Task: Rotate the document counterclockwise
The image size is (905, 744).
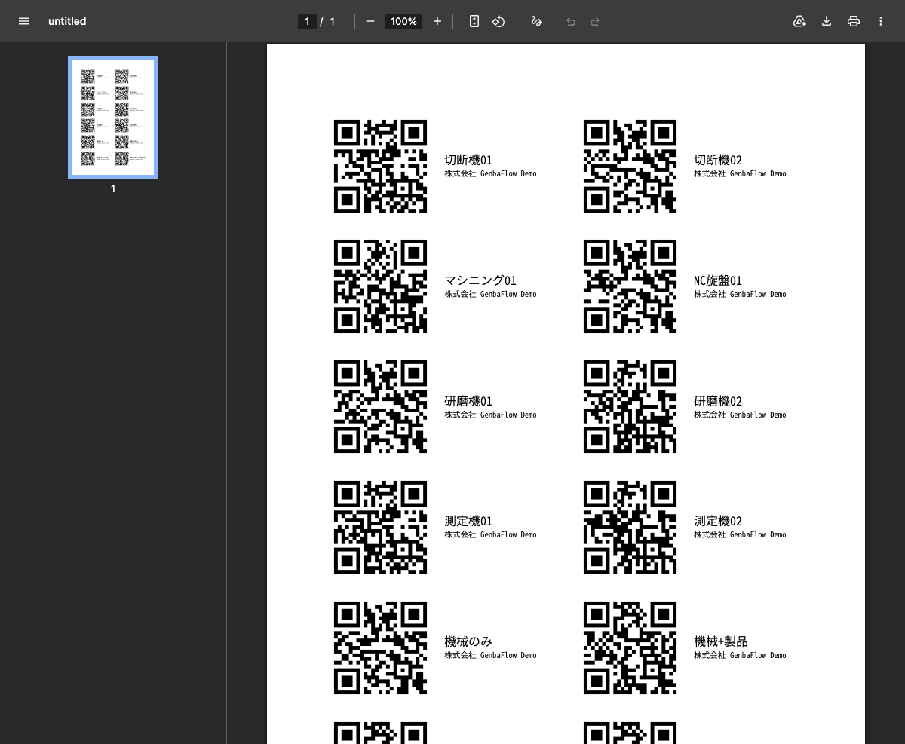Action: [499, 21]
